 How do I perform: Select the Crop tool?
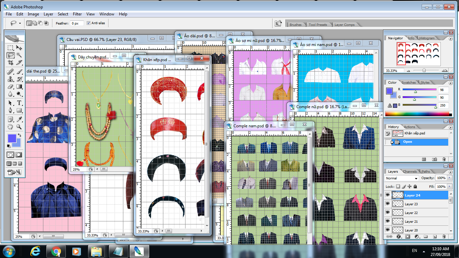coord(10,62)
